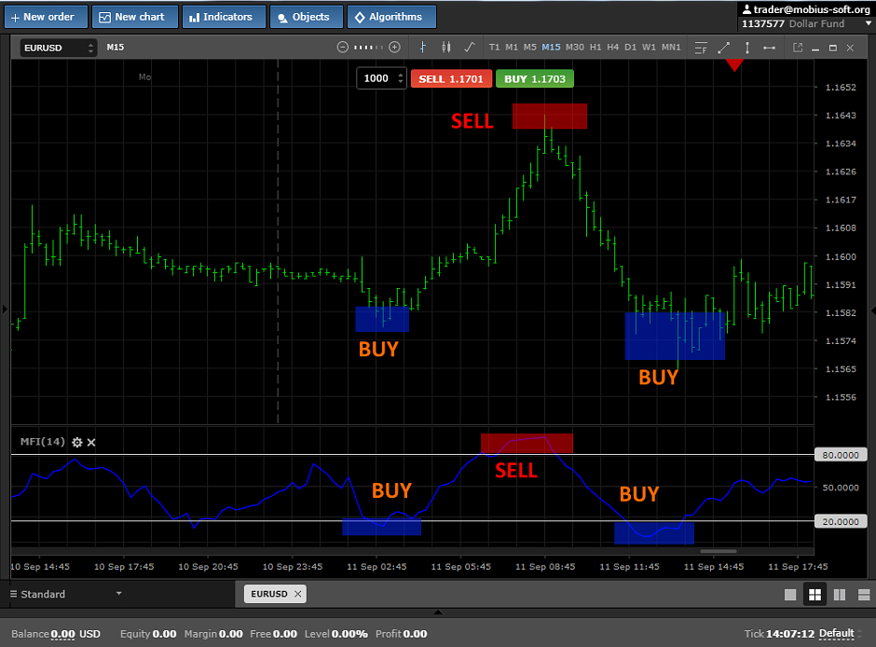Switch chart to bar display
This screenshot has width=876, height=647.
point(423,48)
